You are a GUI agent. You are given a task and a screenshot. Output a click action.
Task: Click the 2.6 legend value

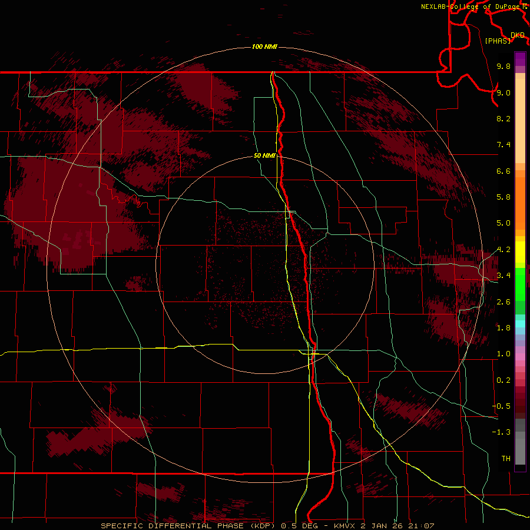(503, 302)
